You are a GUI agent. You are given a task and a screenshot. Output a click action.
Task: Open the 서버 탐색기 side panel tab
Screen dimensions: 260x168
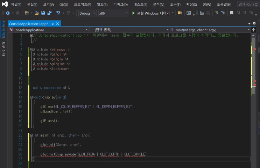3,29
